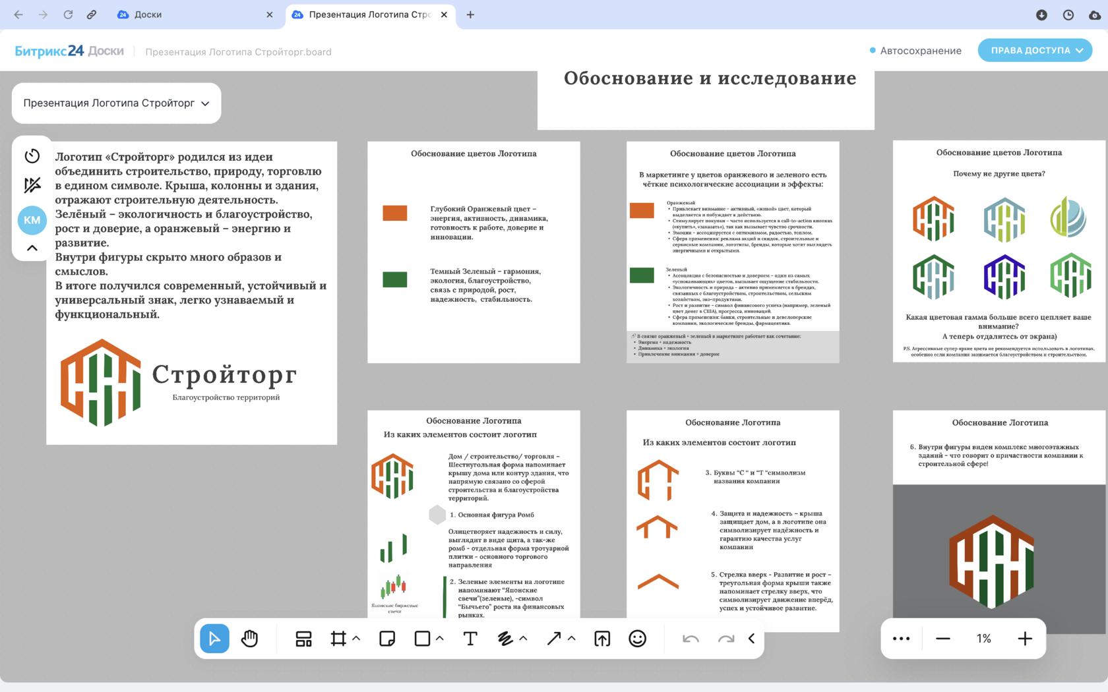Choose the arrow connector tool
The height and width of the screenshot is (692, 1108).
pyautogui.click(x=554, y=639)
